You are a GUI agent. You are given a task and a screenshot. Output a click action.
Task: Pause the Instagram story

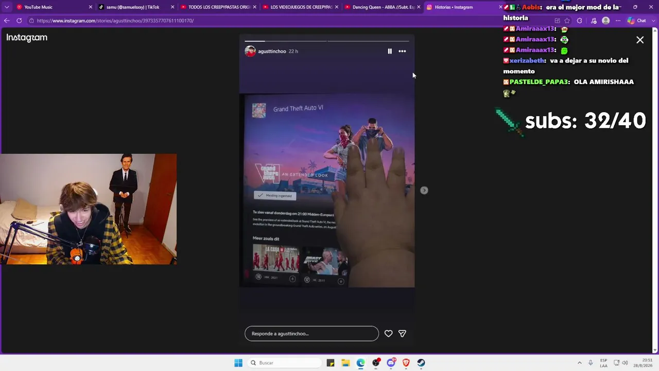point(390,51)
